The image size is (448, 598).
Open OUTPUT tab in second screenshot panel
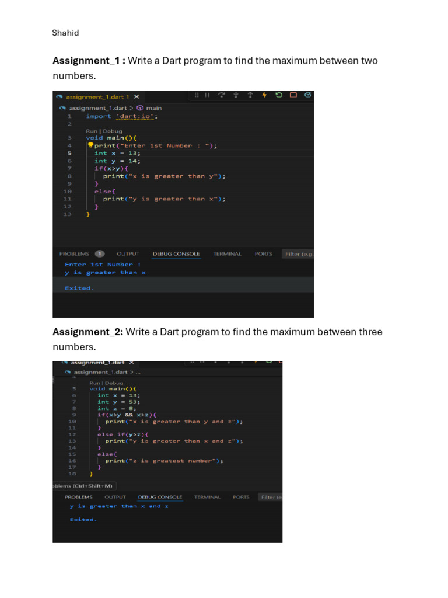pyautogui.click(x=115, y=497)
